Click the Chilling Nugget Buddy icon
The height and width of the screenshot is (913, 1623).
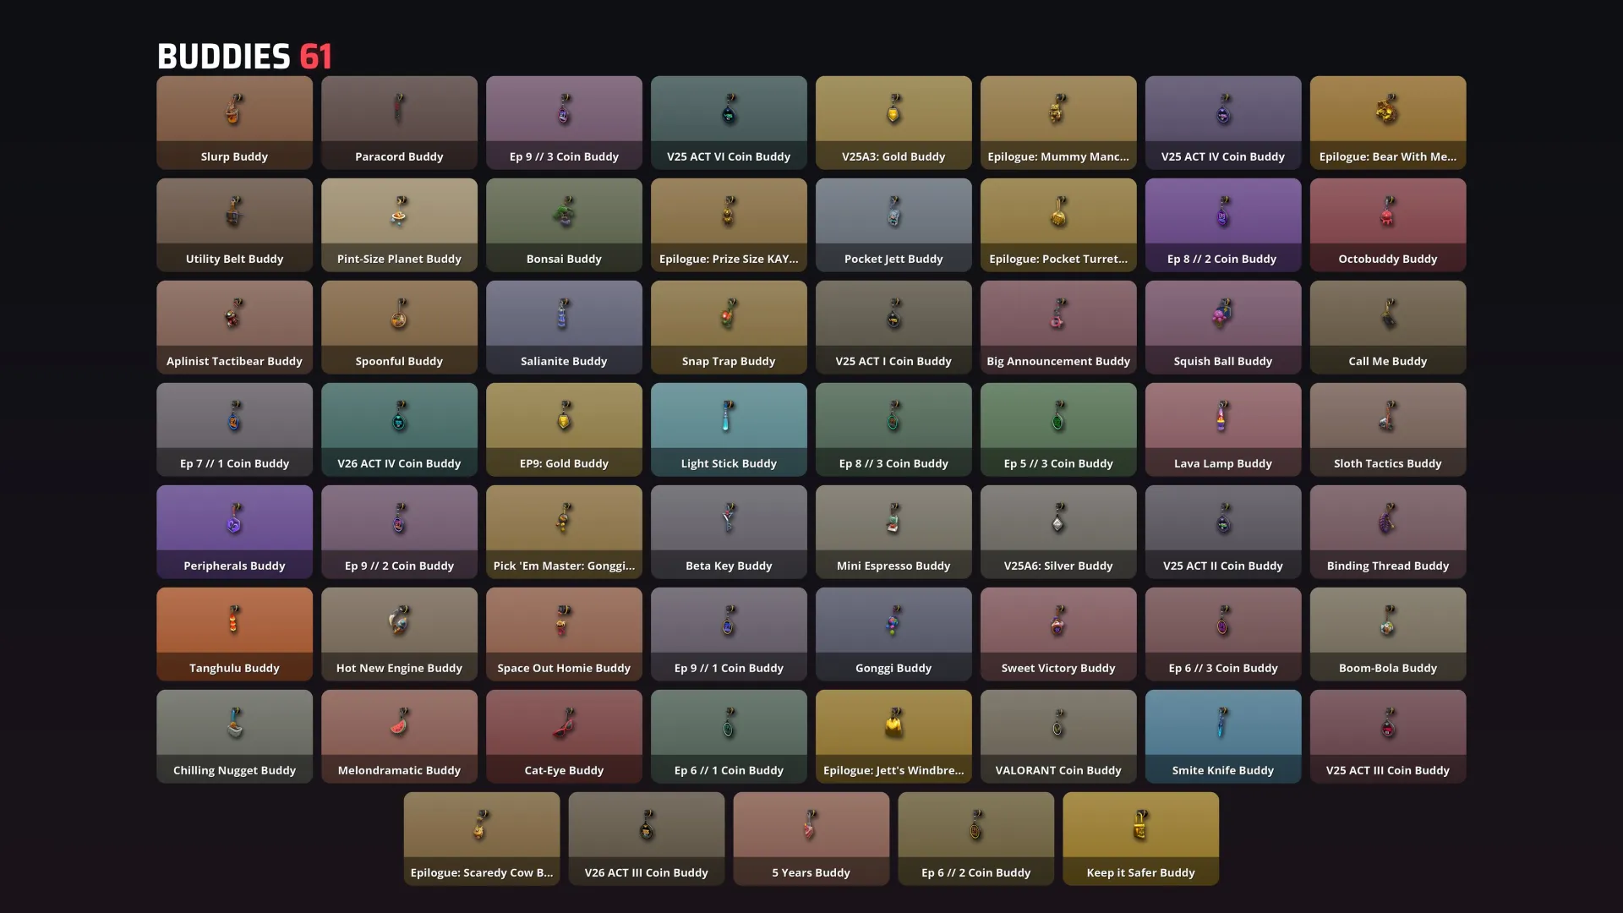point(234,723)
